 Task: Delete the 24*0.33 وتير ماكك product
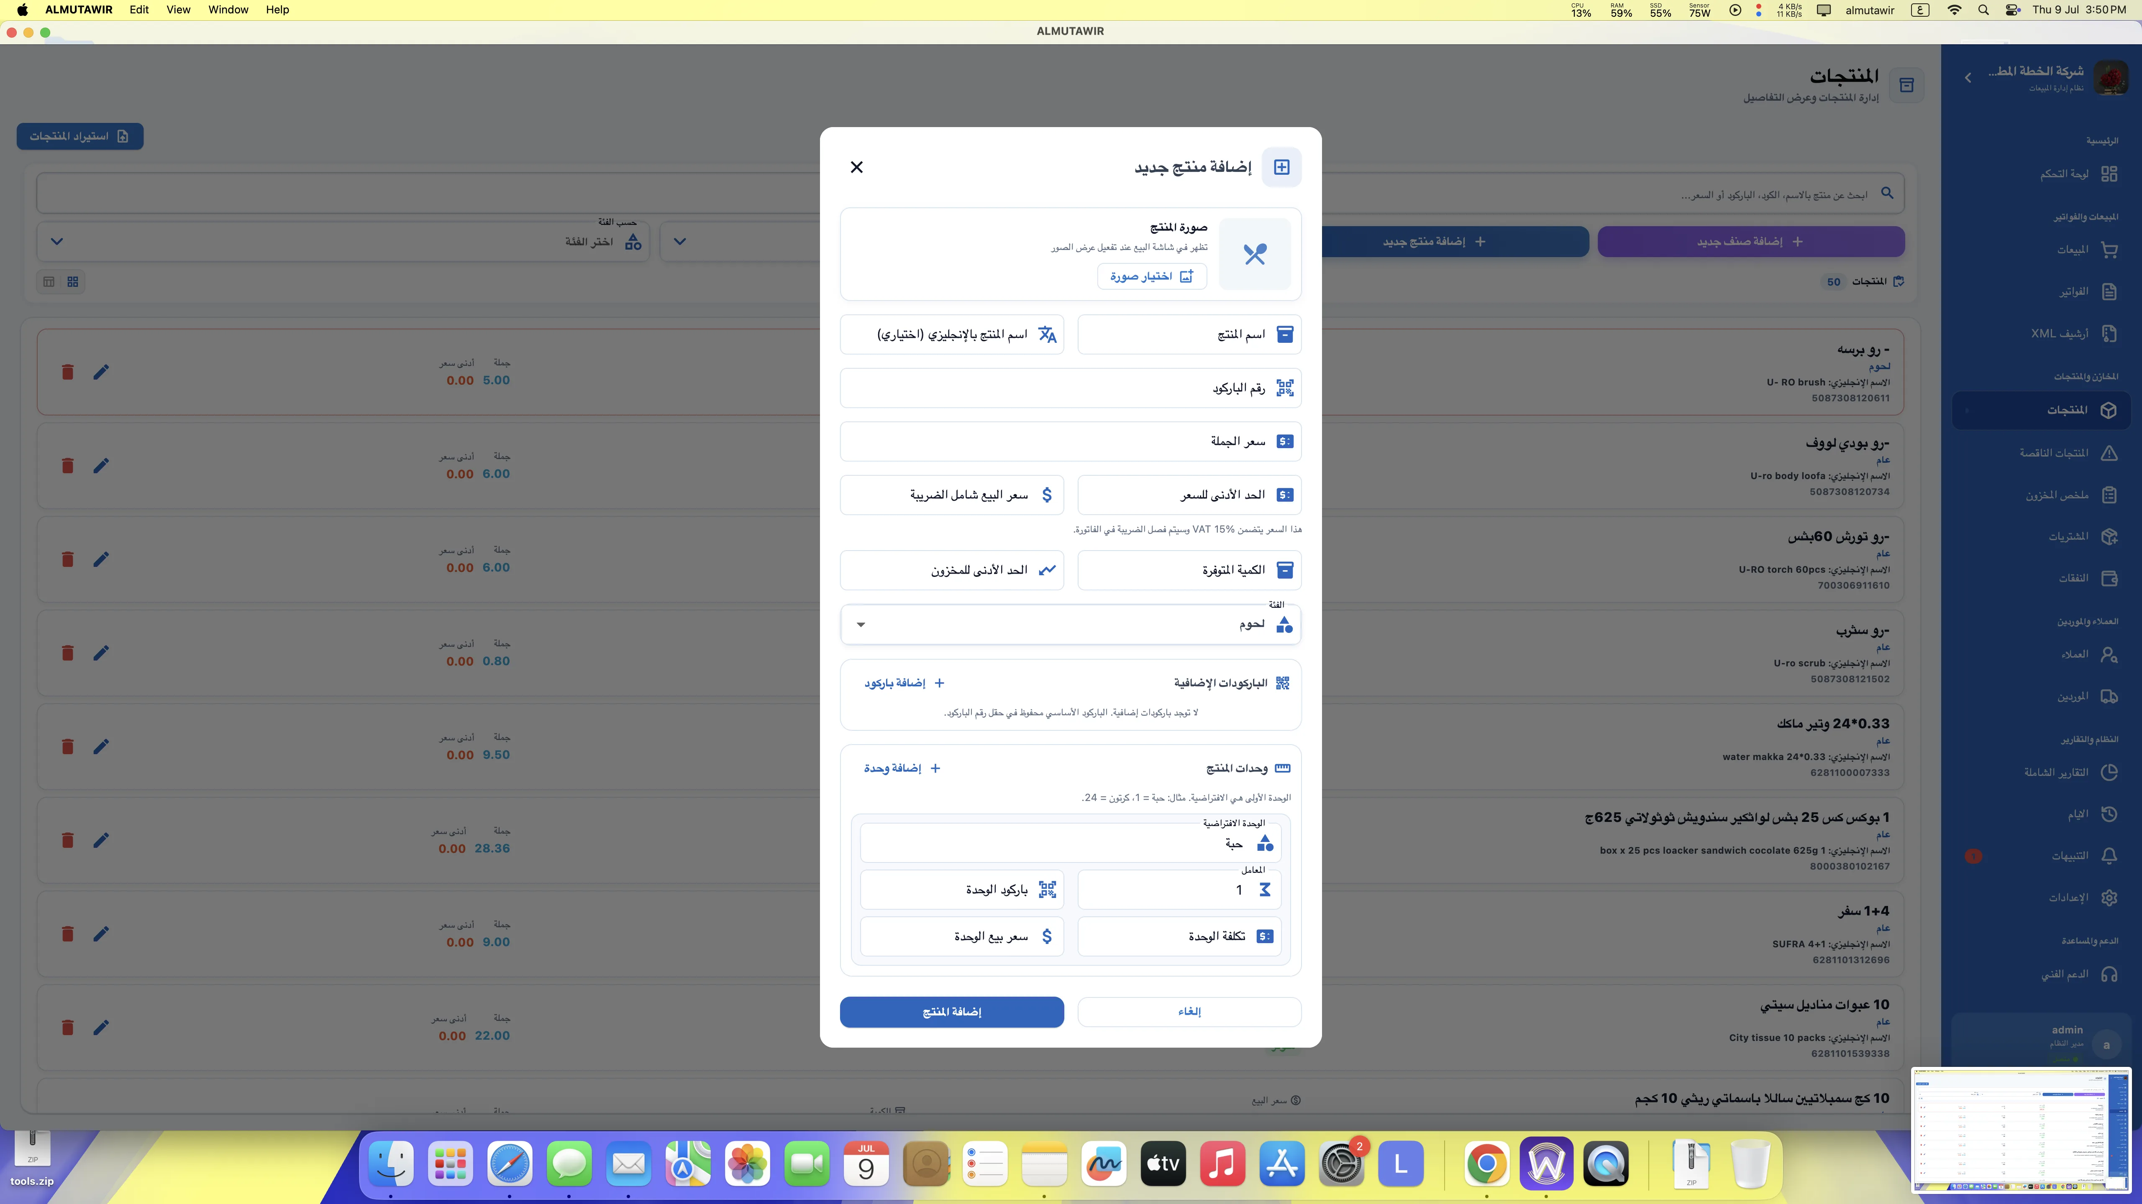(x=68, y=746)
